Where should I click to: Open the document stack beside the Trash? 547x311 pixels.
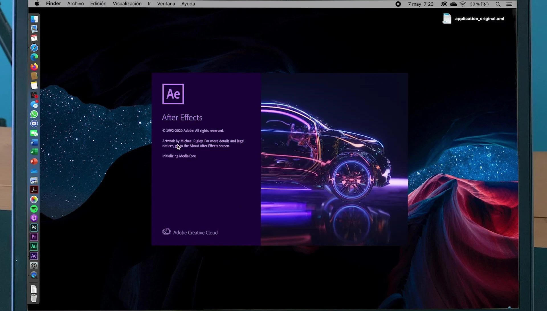click(34, 288)
